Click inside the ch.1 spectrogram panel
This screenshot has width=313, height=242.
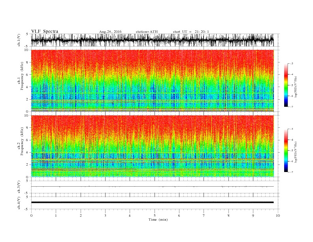[x=152, y=81]
